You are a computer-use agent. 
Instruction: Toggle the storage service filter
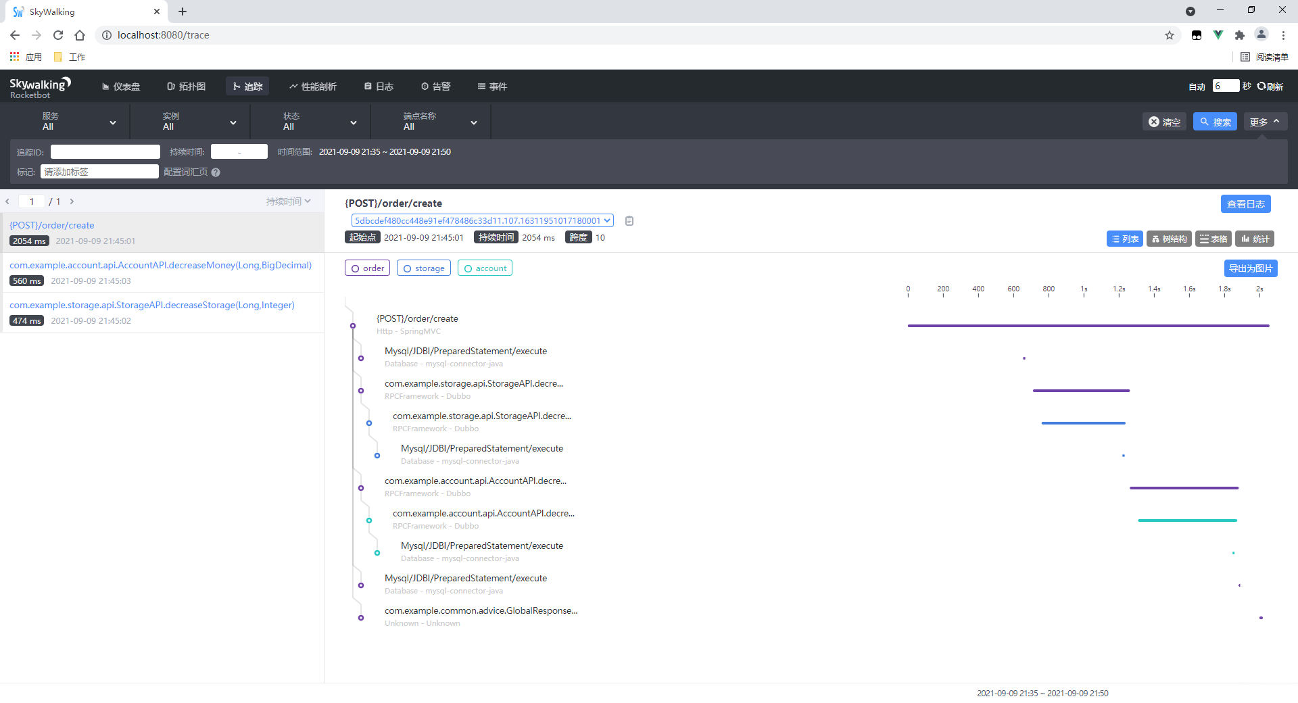tap(424, 268)
